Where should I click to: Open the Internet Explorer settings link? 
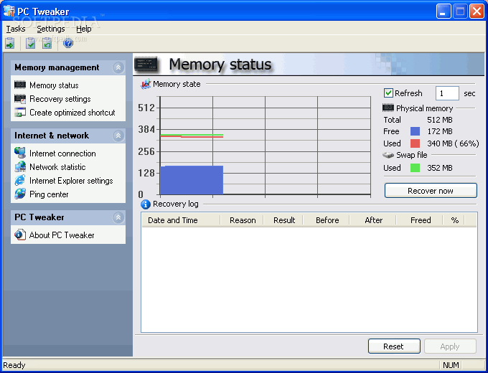[71, 181]
